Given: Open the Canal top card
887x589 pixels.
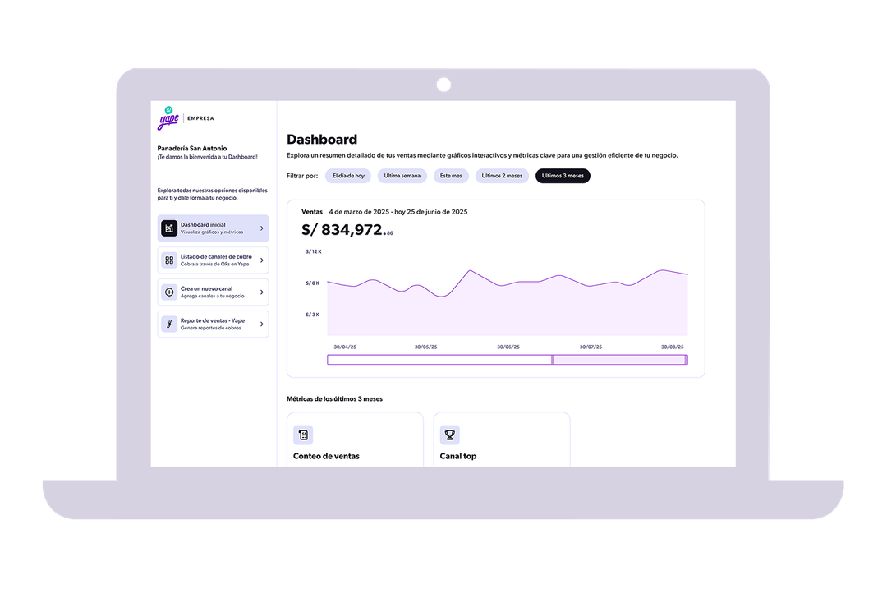Looking at the screenshot, I should (502, 439).
